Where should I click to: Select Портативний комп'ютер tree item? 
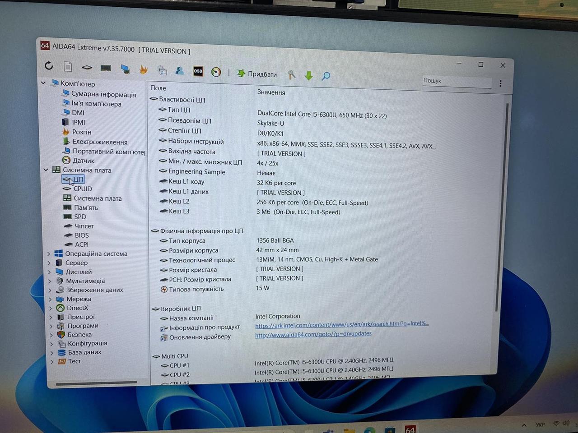coord(109,152)
